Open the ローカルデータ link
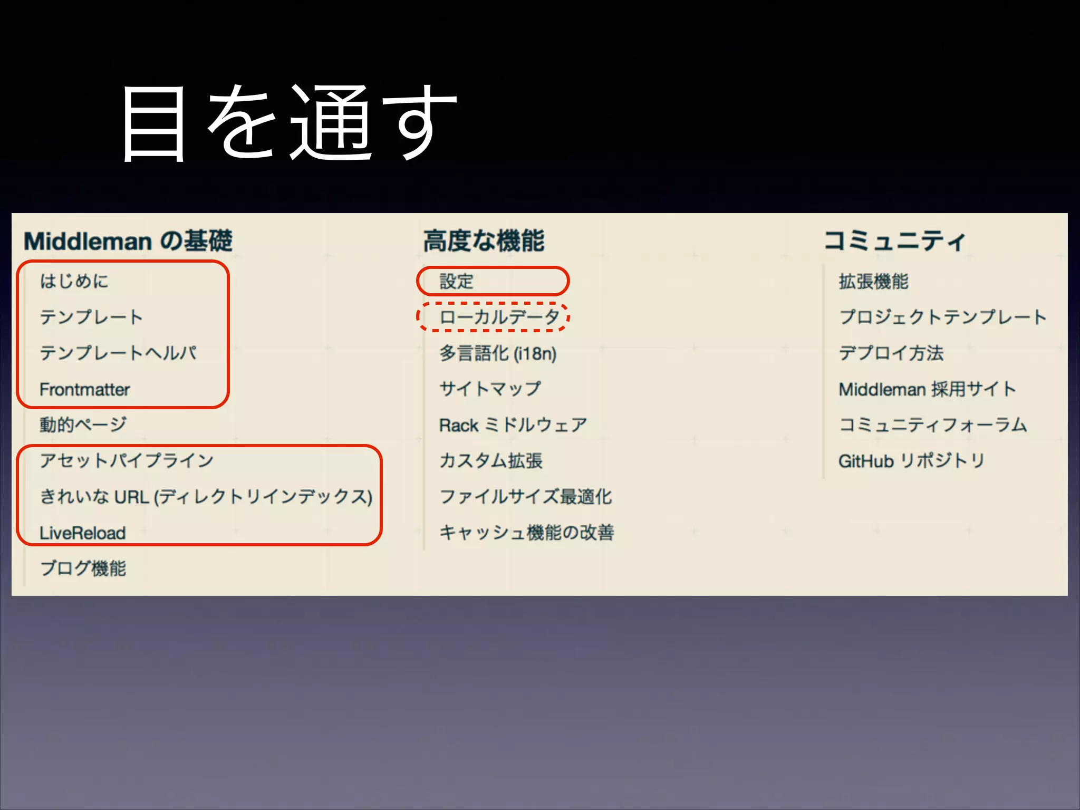1080x810 pixels. click(499, 317)
